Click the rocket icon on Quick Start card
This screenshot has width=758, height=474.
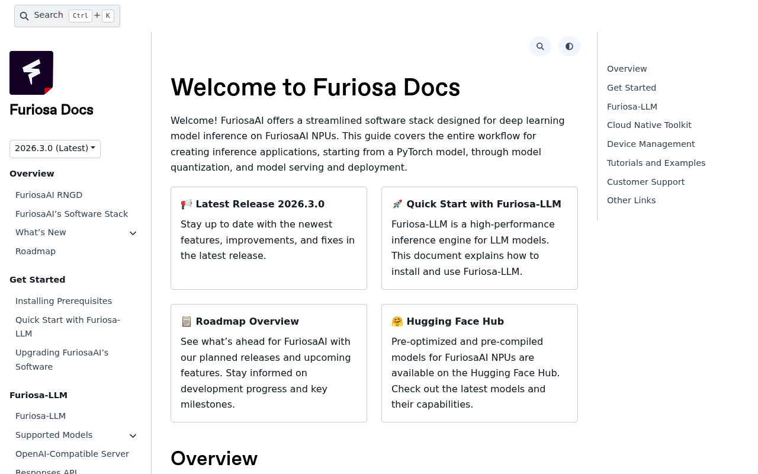coord(397,204)
